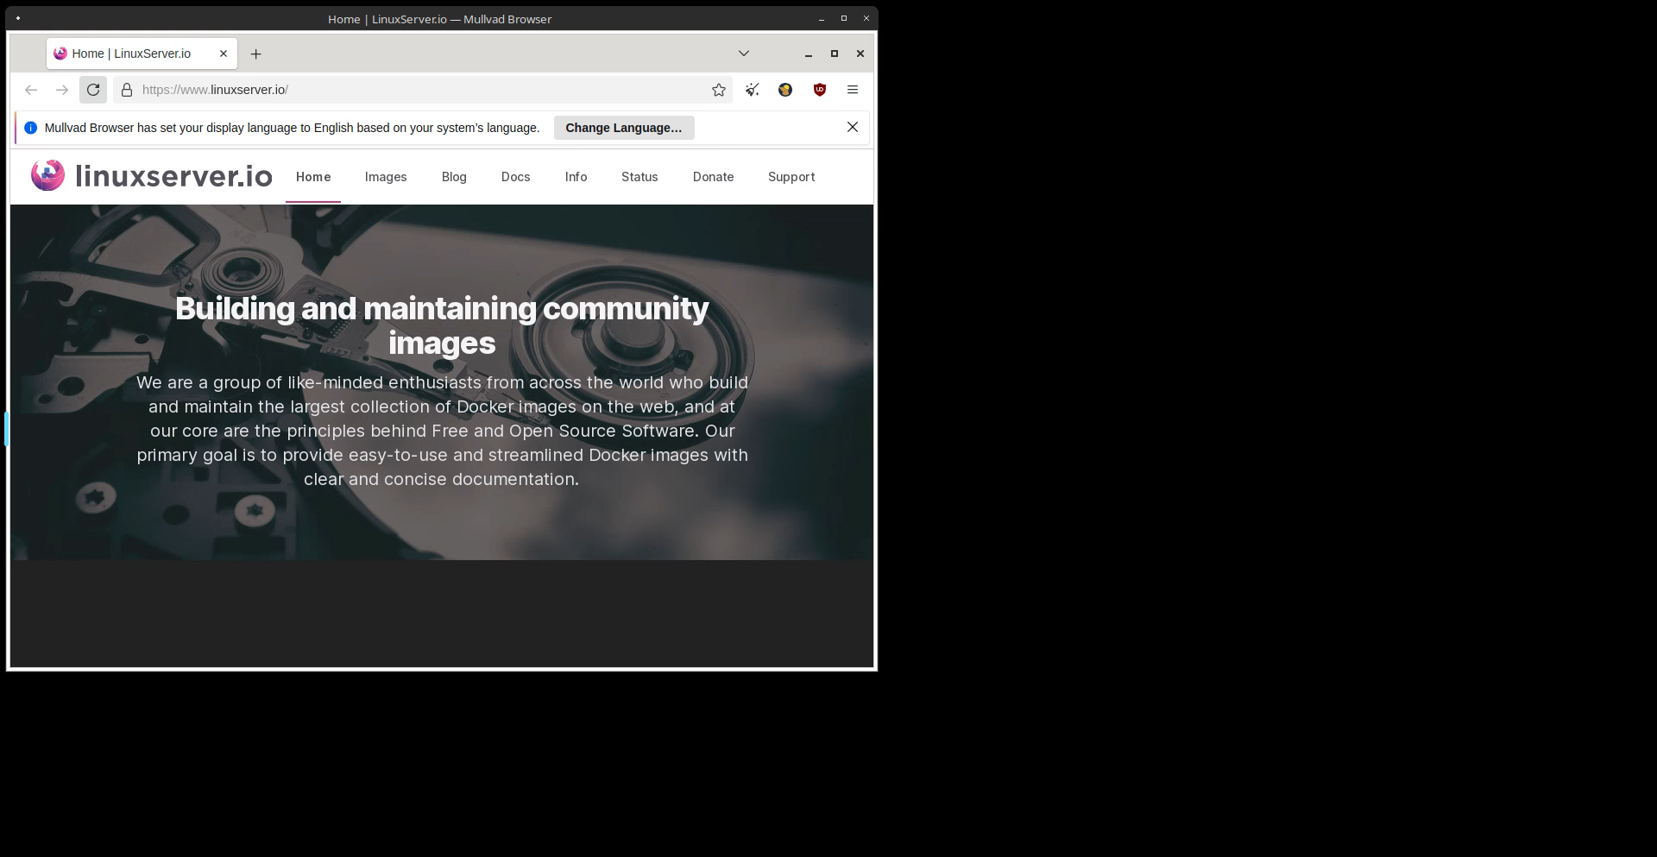Click the padlock site security icon
Screen dimensions: 1657x857
(127, 90)
